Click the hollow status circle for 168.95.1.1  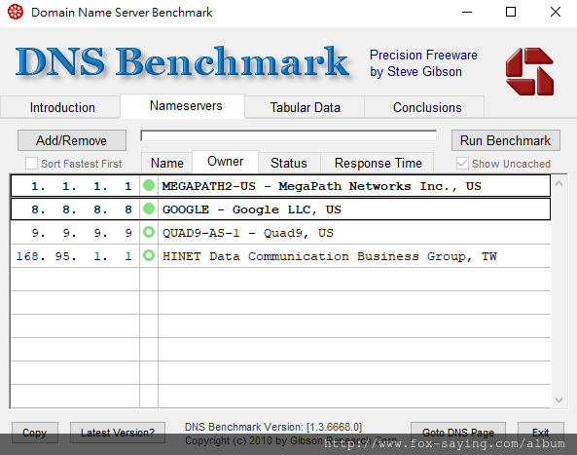pyautogui.click(x=149, y=255)
